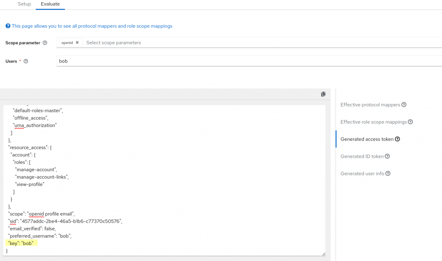Click info icon before page description
This screenshot has width=442, height=261.
click(x=8, y=26)
